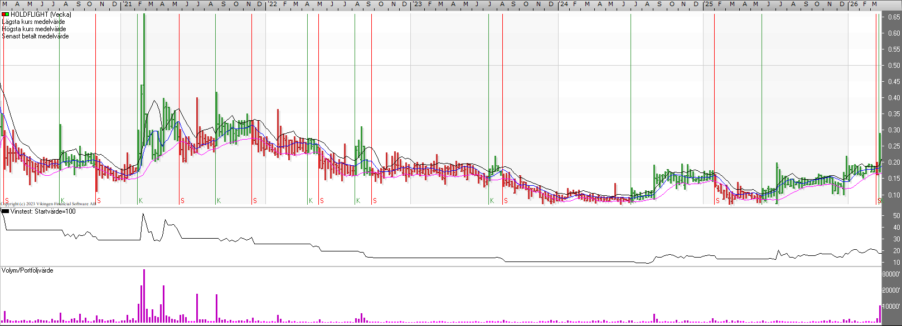Click the '26 year marker on timeline

(853, 4)
